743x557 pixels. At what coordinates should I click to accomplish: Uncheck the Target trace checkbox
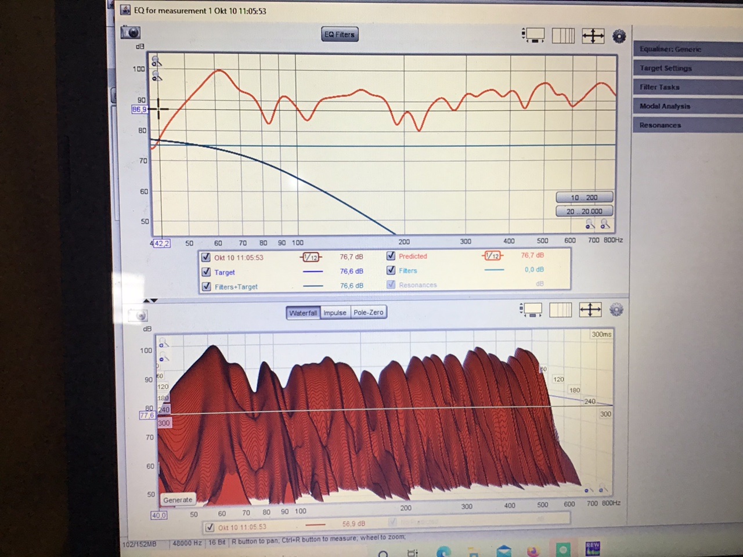tap(206, 272)
